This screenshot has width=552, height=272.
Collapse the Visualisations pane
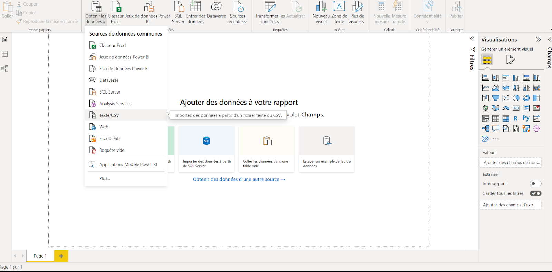pos(539,39)
